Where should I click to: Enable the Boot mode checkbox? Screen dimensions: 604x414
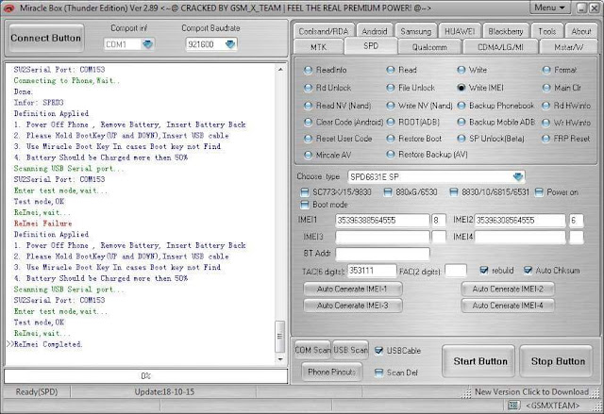[x=305, y=205]
